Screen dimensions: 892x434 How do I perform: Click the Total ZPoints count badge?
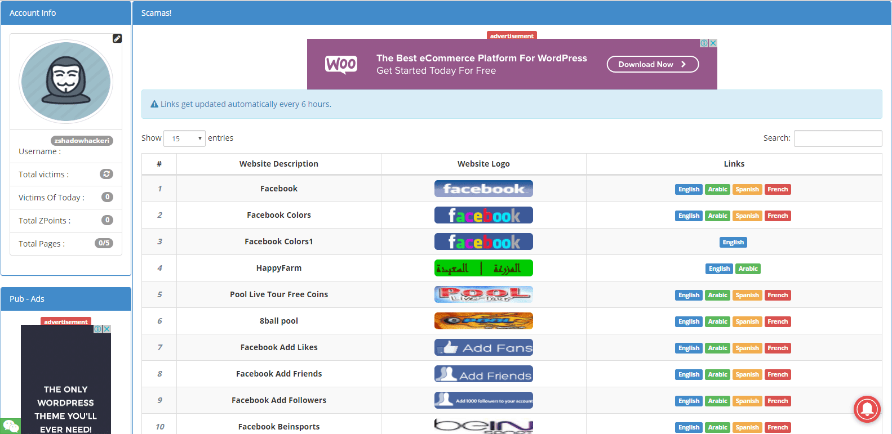[107, 220]
